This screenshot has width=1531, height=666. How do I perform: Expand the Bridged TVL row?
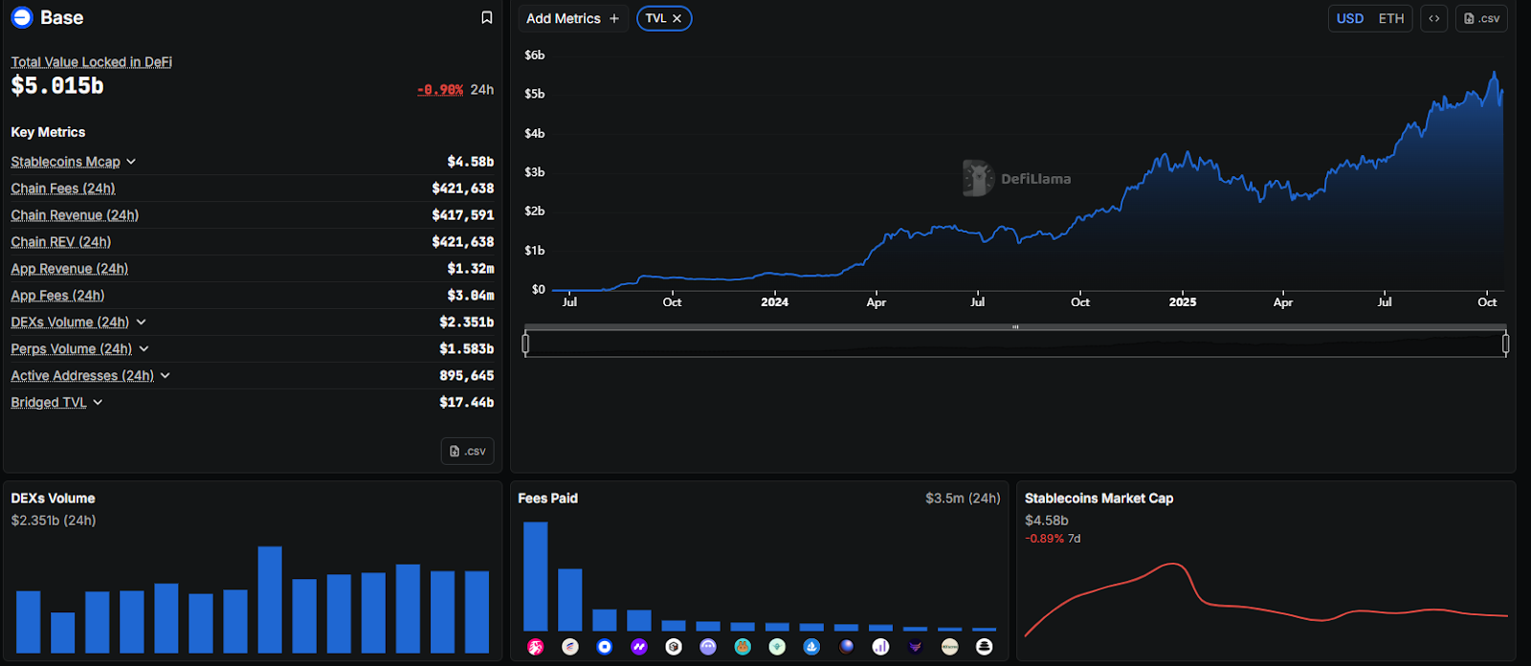(98, 403)
